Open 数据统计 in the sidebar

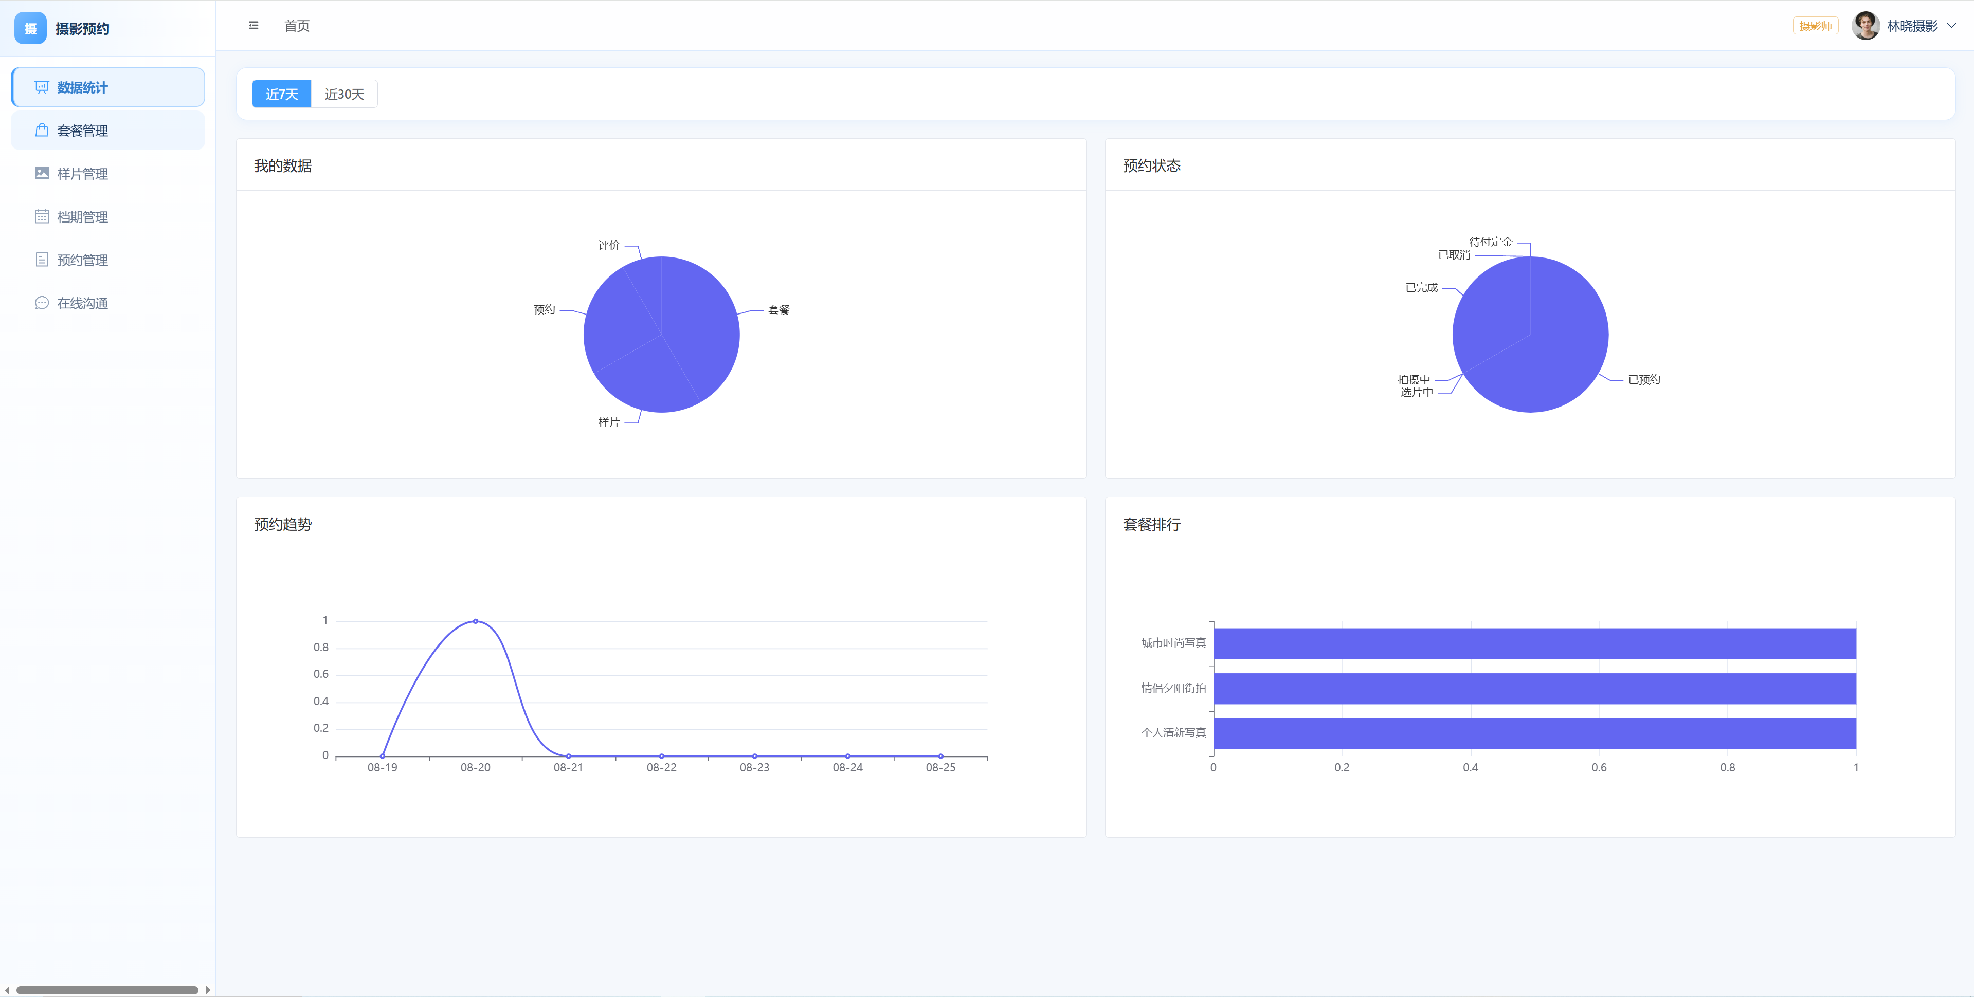108,87
